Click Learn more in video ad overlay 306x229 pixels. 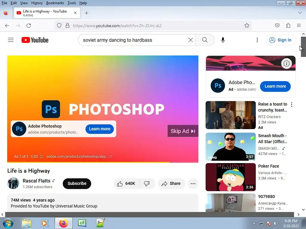[x=100, y=129]
